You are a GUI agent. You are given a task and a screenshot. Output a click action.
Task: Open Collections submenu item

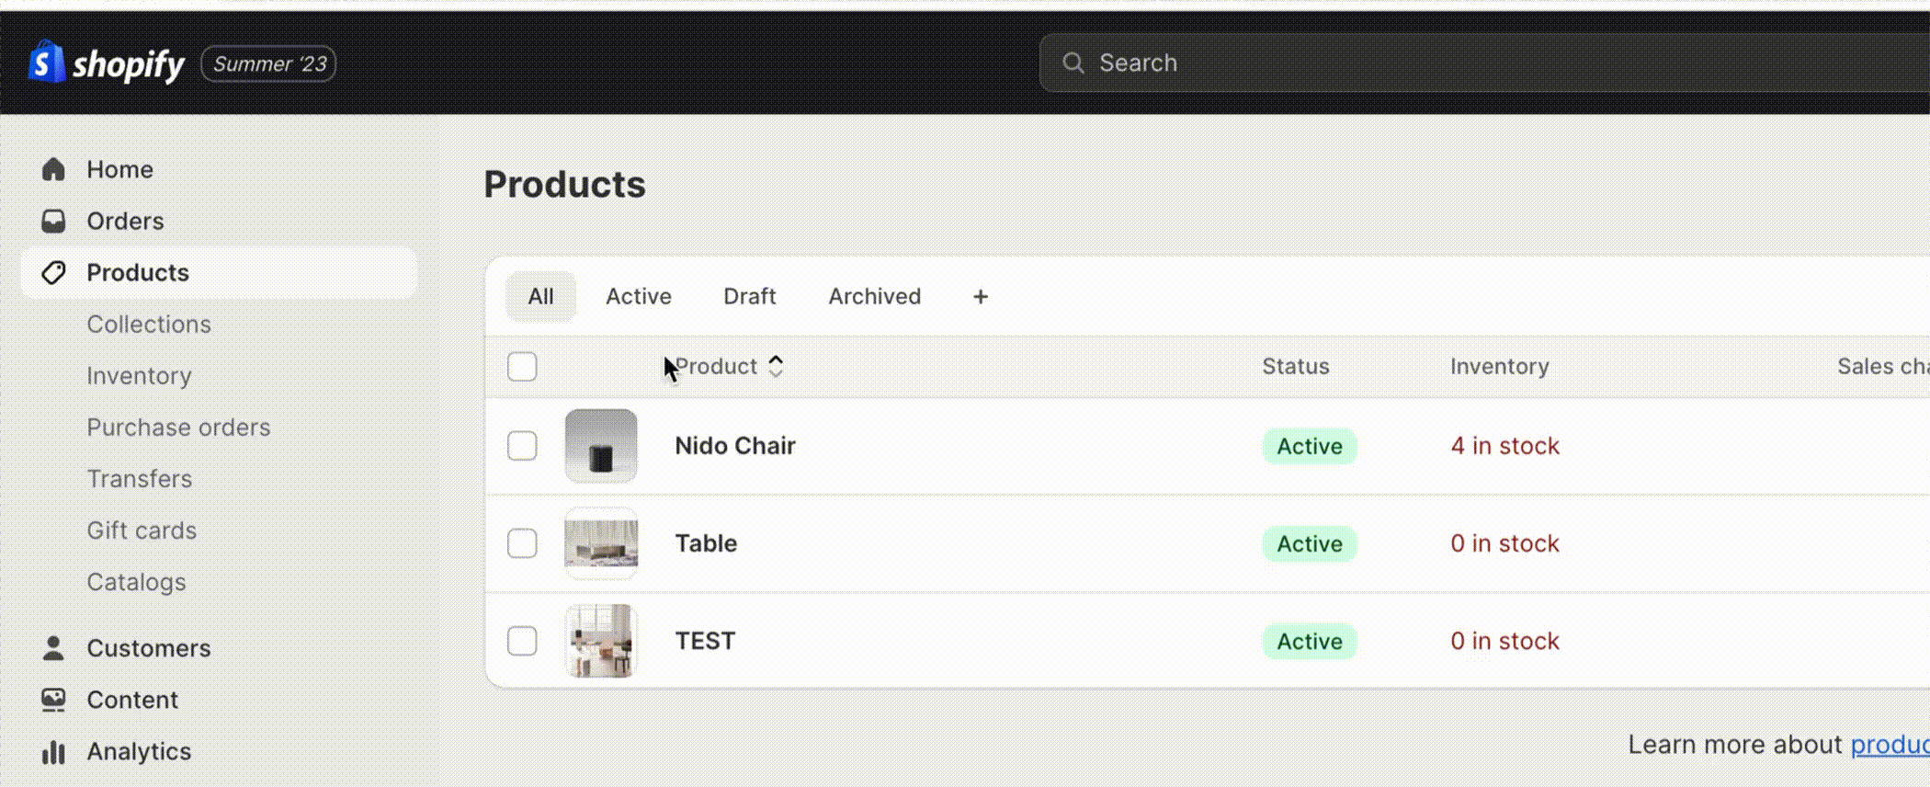[149, 325]
